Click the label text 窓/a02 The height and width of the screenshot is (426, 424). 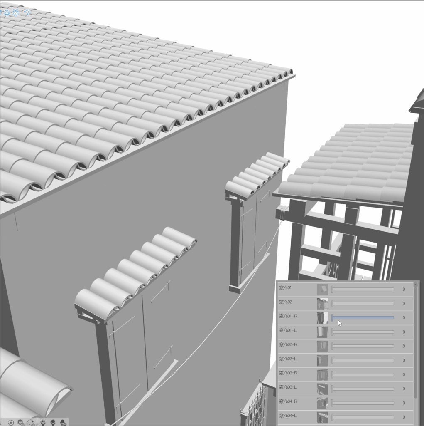[x=285, y=302]
